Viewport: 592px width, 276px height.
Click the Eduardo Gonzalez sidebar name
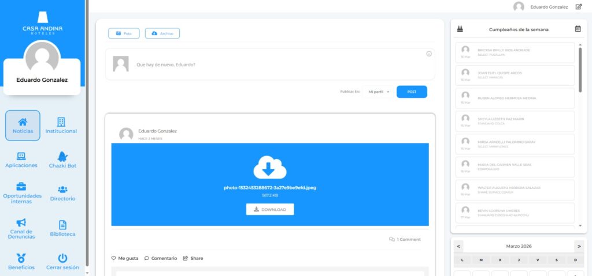42,80
